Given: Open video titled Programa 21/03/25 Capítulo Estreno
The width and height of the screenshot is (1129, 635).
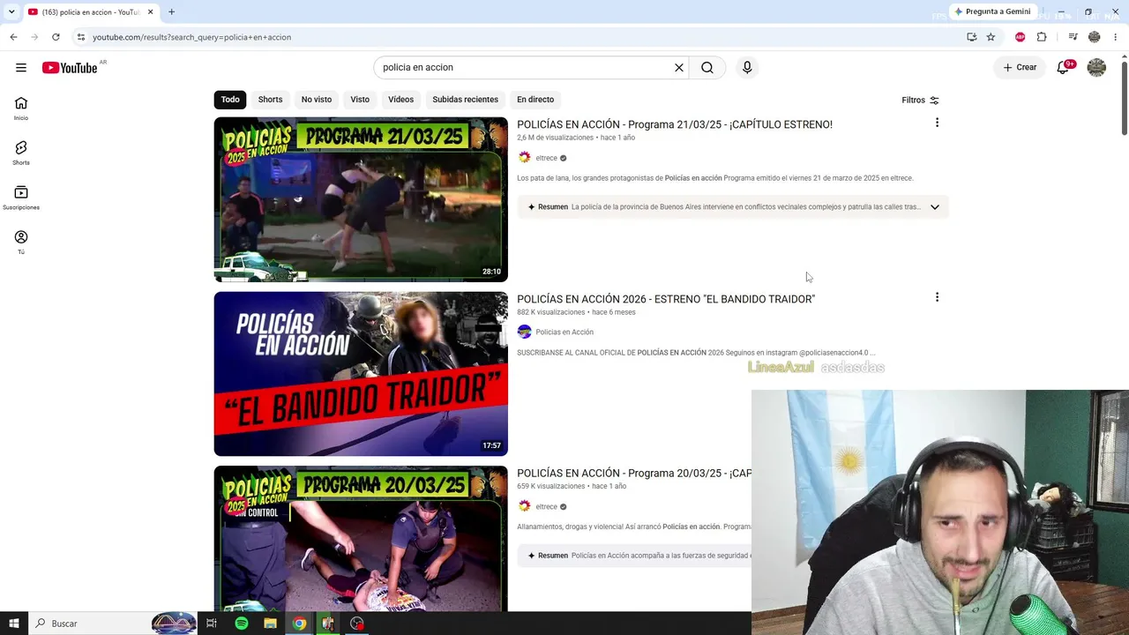Looking at the screenshot, I should (x=675, y=124).
